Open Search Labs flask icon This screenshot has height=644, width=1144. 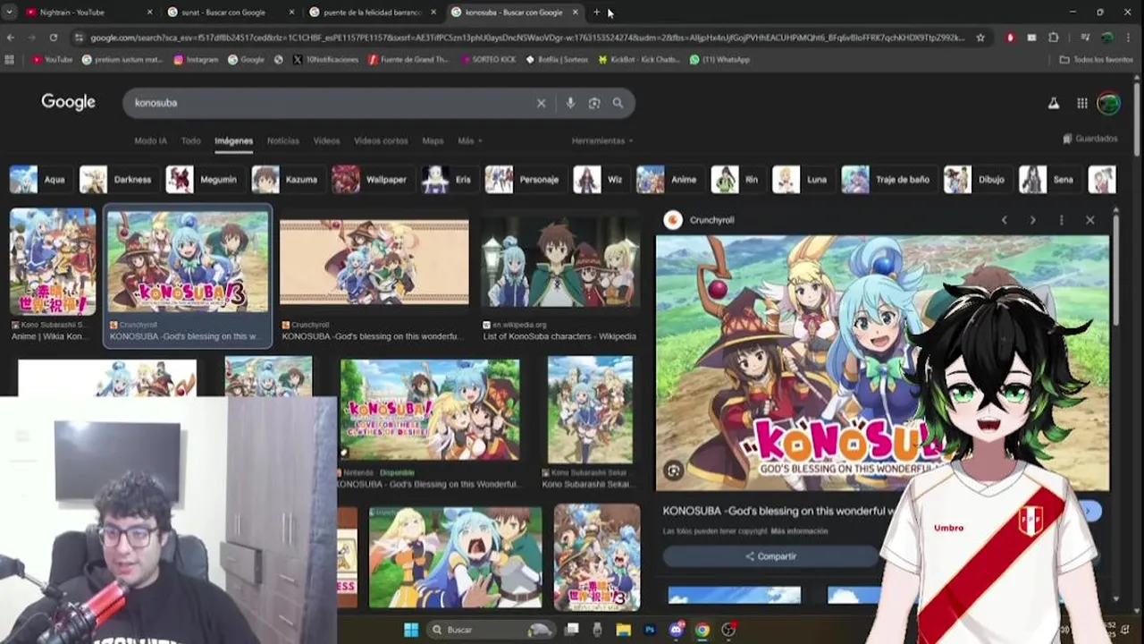[1054, 103]
